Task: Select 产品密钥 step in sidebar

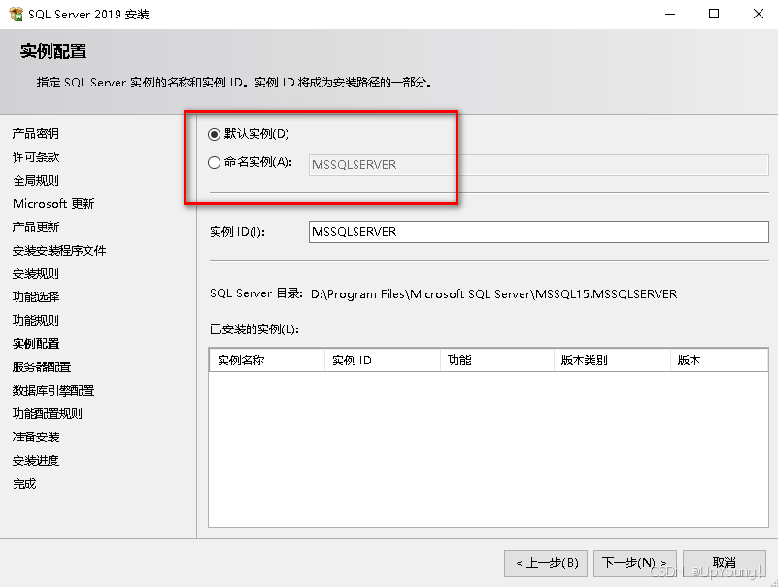Action: [36, 133]
